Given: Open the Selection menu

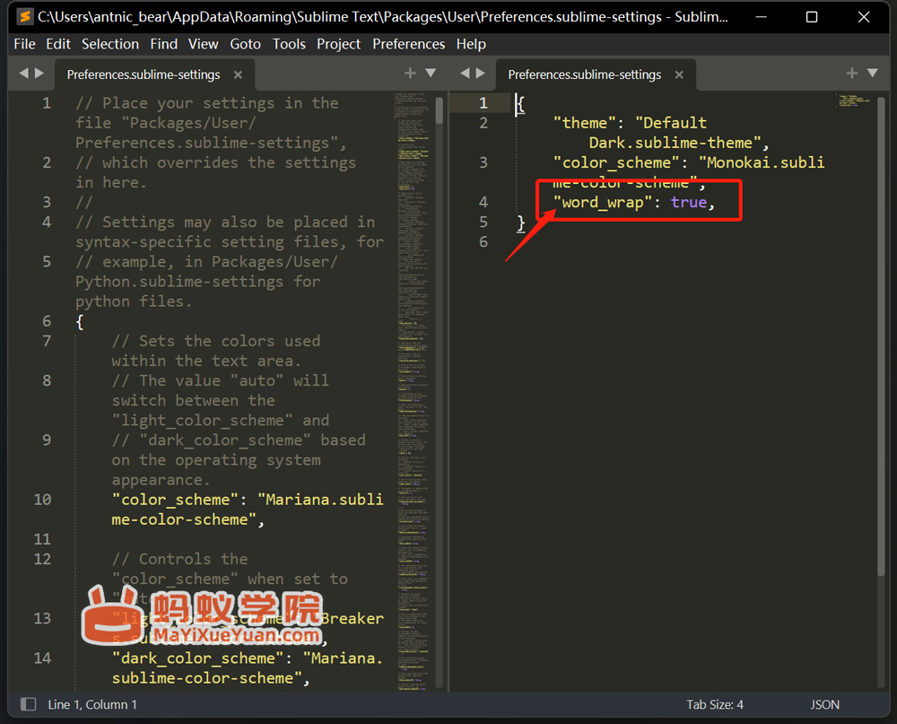Looking at the screenshot, I should (110, 44).
